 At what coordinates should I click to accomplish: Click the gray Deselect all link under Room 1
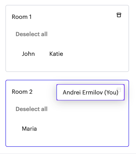click(31, 34)
